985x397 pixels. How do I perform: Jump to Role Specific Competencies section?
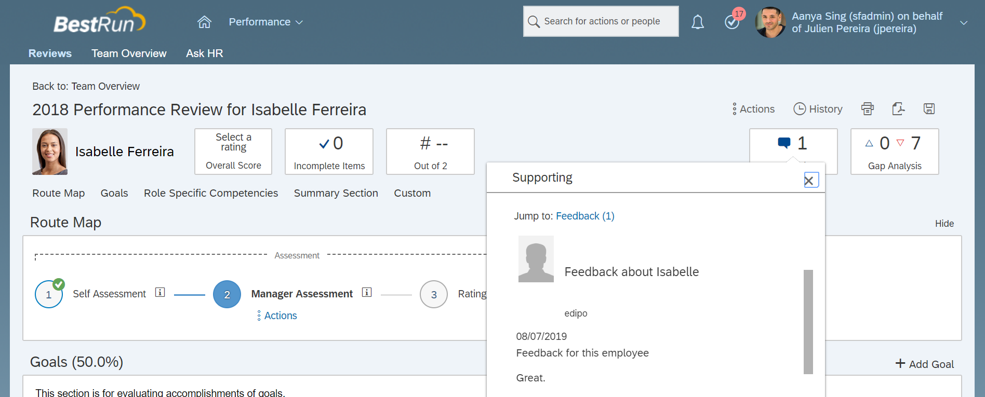point(211,193)
